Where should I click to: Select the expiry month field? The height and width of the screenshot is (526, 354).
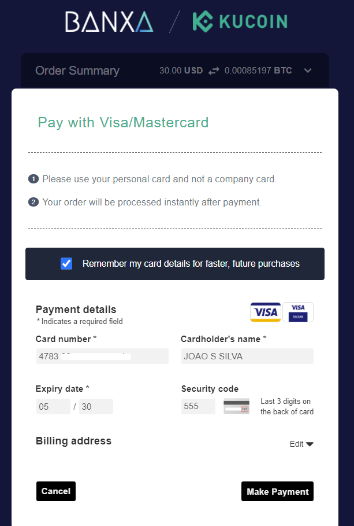tap(53, 406)
